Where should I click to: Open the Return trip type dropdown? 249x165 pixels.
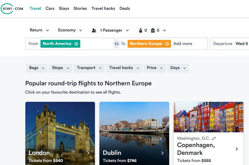click(39, 30)
